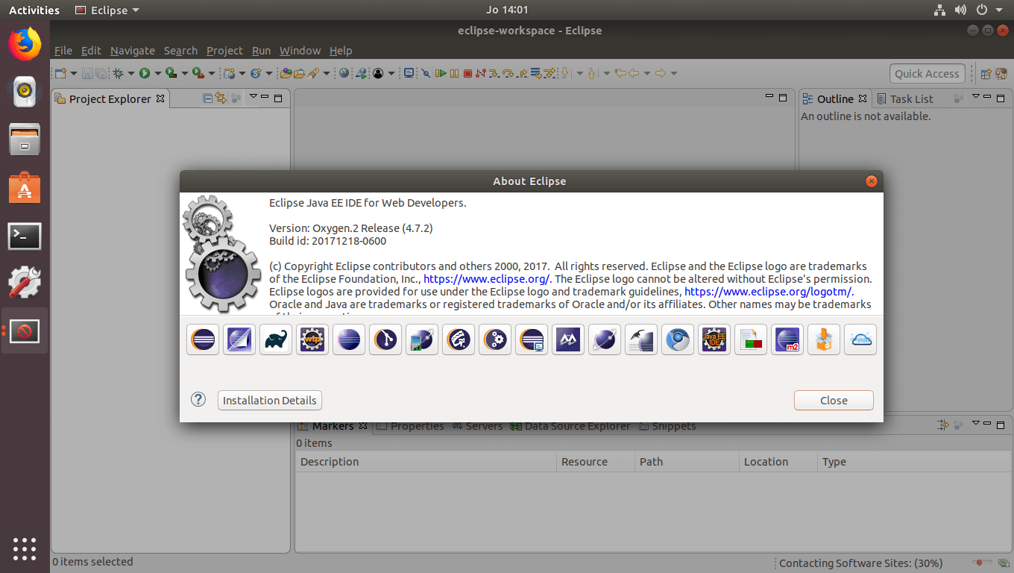
Task: Open the Git branch feature icon
Action: point(385,340)
